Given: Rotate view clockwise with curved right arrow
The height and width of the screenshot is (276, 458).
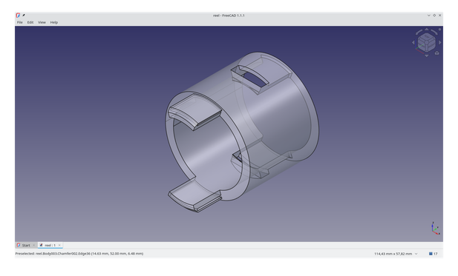Looking at the screenshot, I should coord(434,32).
